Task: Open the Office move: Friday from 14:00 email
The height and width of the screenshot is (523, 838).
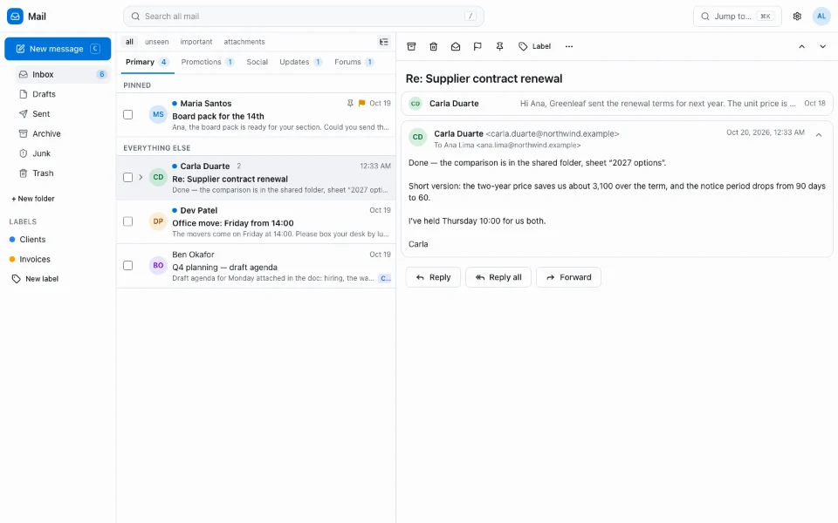Action: (256, 221)
